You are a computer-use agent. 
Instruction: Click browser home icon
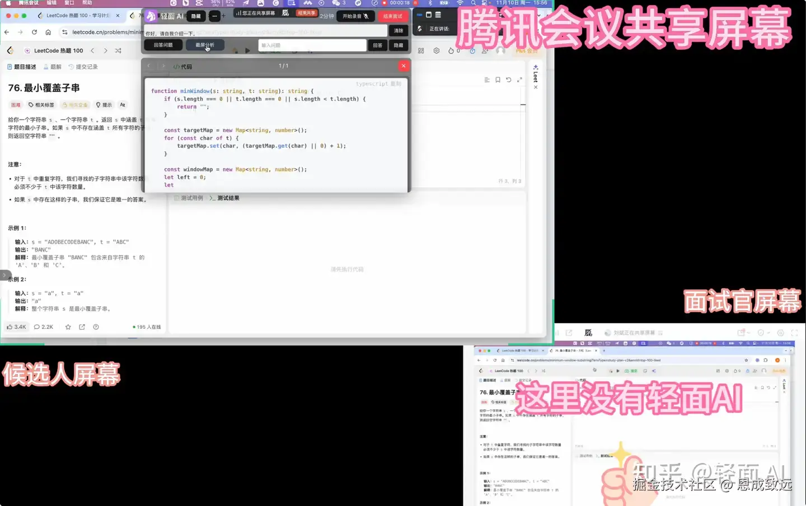point(48,32)
